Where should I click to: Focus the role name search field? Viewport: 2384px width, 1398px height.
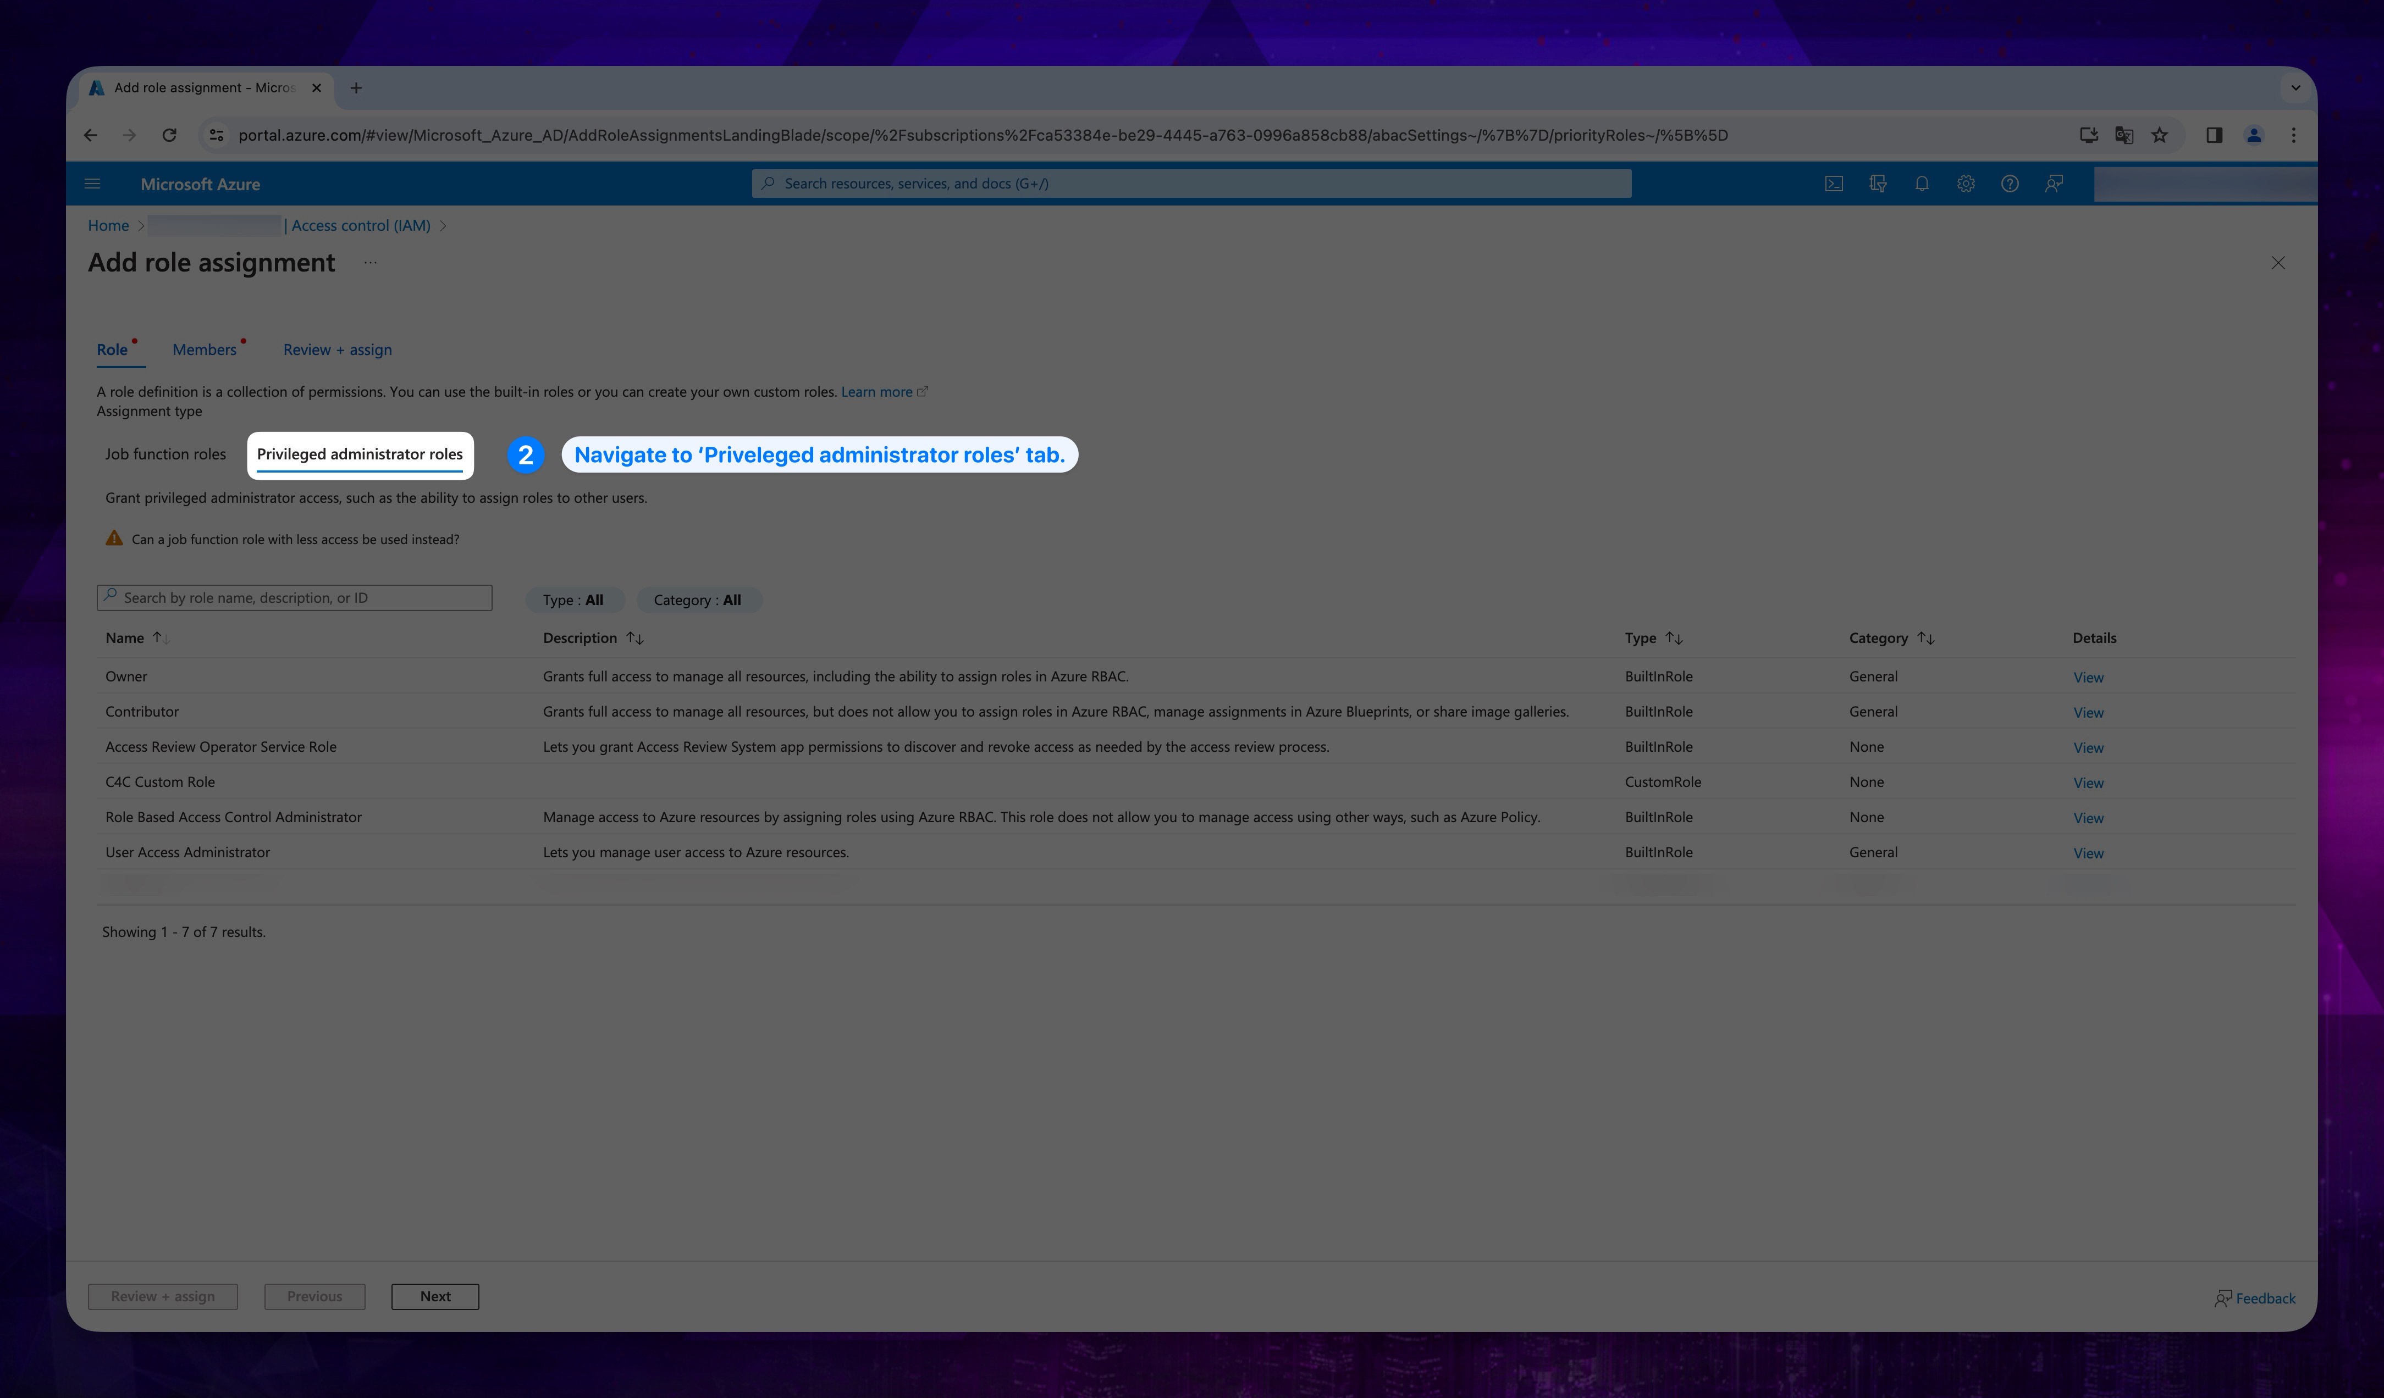(294, 597)
